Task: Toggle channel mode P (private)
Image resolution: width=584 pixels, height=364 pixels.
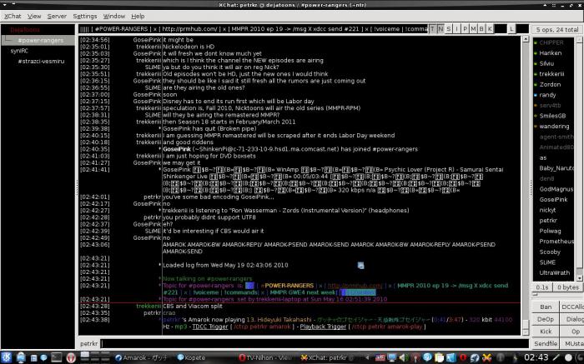Action: tap(465, 29)
